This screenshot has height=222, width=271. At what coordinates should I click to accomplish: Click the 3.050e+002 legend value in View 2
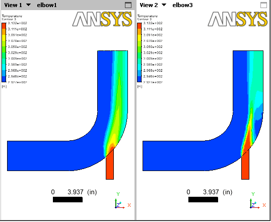[153, 47]
